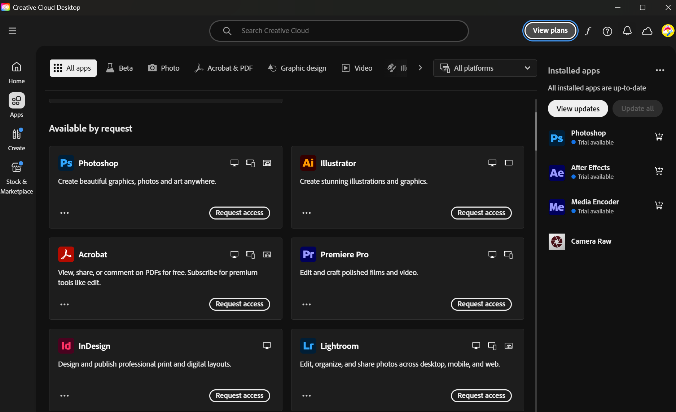Request access to Illustrator
The height and width of the screenshot is (412, 676).
pyautogui.click(x=481, y=213)
